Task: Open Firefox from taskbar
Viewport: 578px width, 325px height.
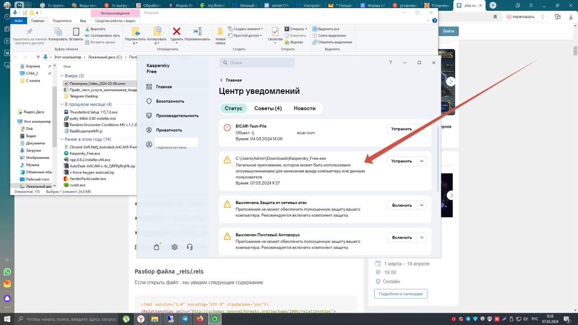Action: click(200, 319)
